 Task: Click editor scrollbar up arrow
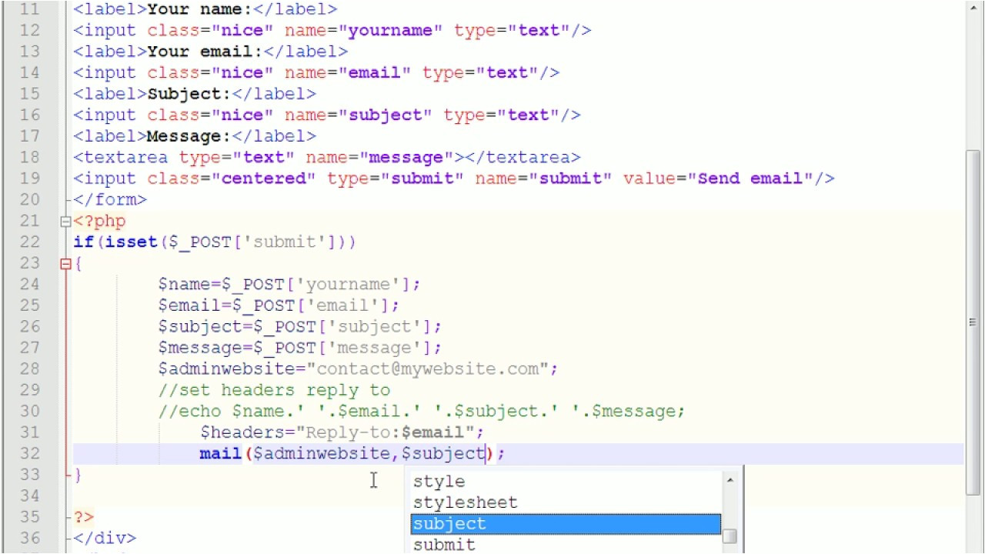[x=973, y=8]
